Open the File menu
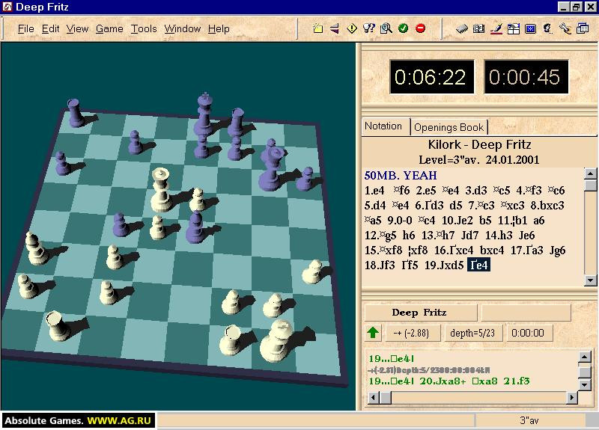 tap(26, 28)
